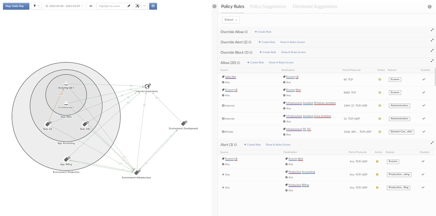
Task: Switch to the Dismissed Suggestions tab
Action: click(x=315, y=6)
